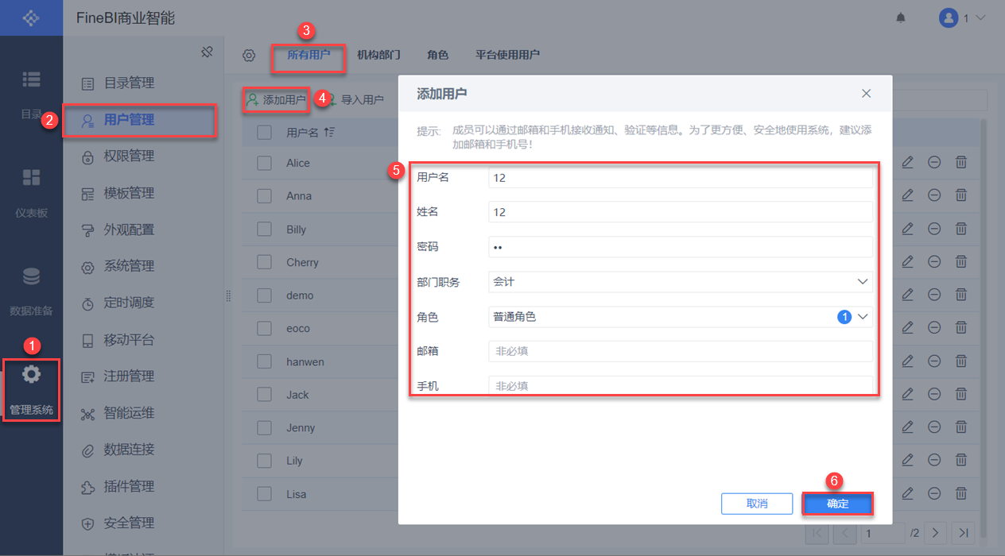Delete user Lily with trash icon

[x=960, y=460]
